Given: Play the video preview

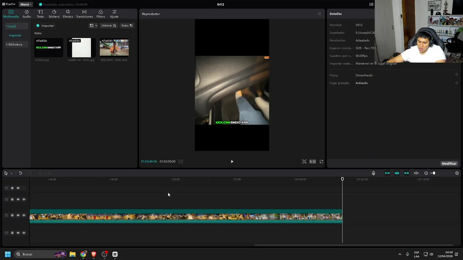Looking at the screenshot, I should point(232,161).
